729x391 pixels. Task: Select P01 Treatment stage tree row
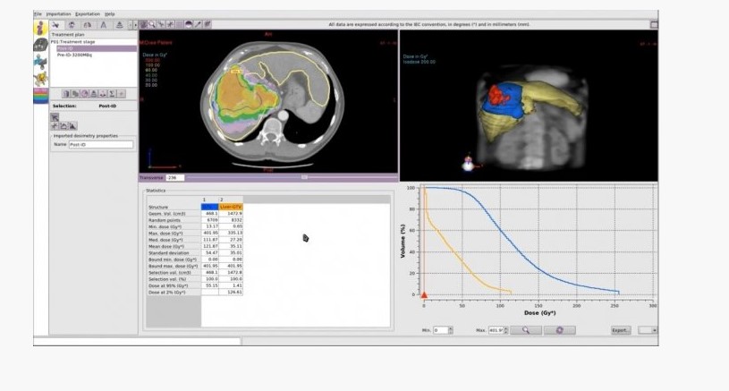point(73,42)
